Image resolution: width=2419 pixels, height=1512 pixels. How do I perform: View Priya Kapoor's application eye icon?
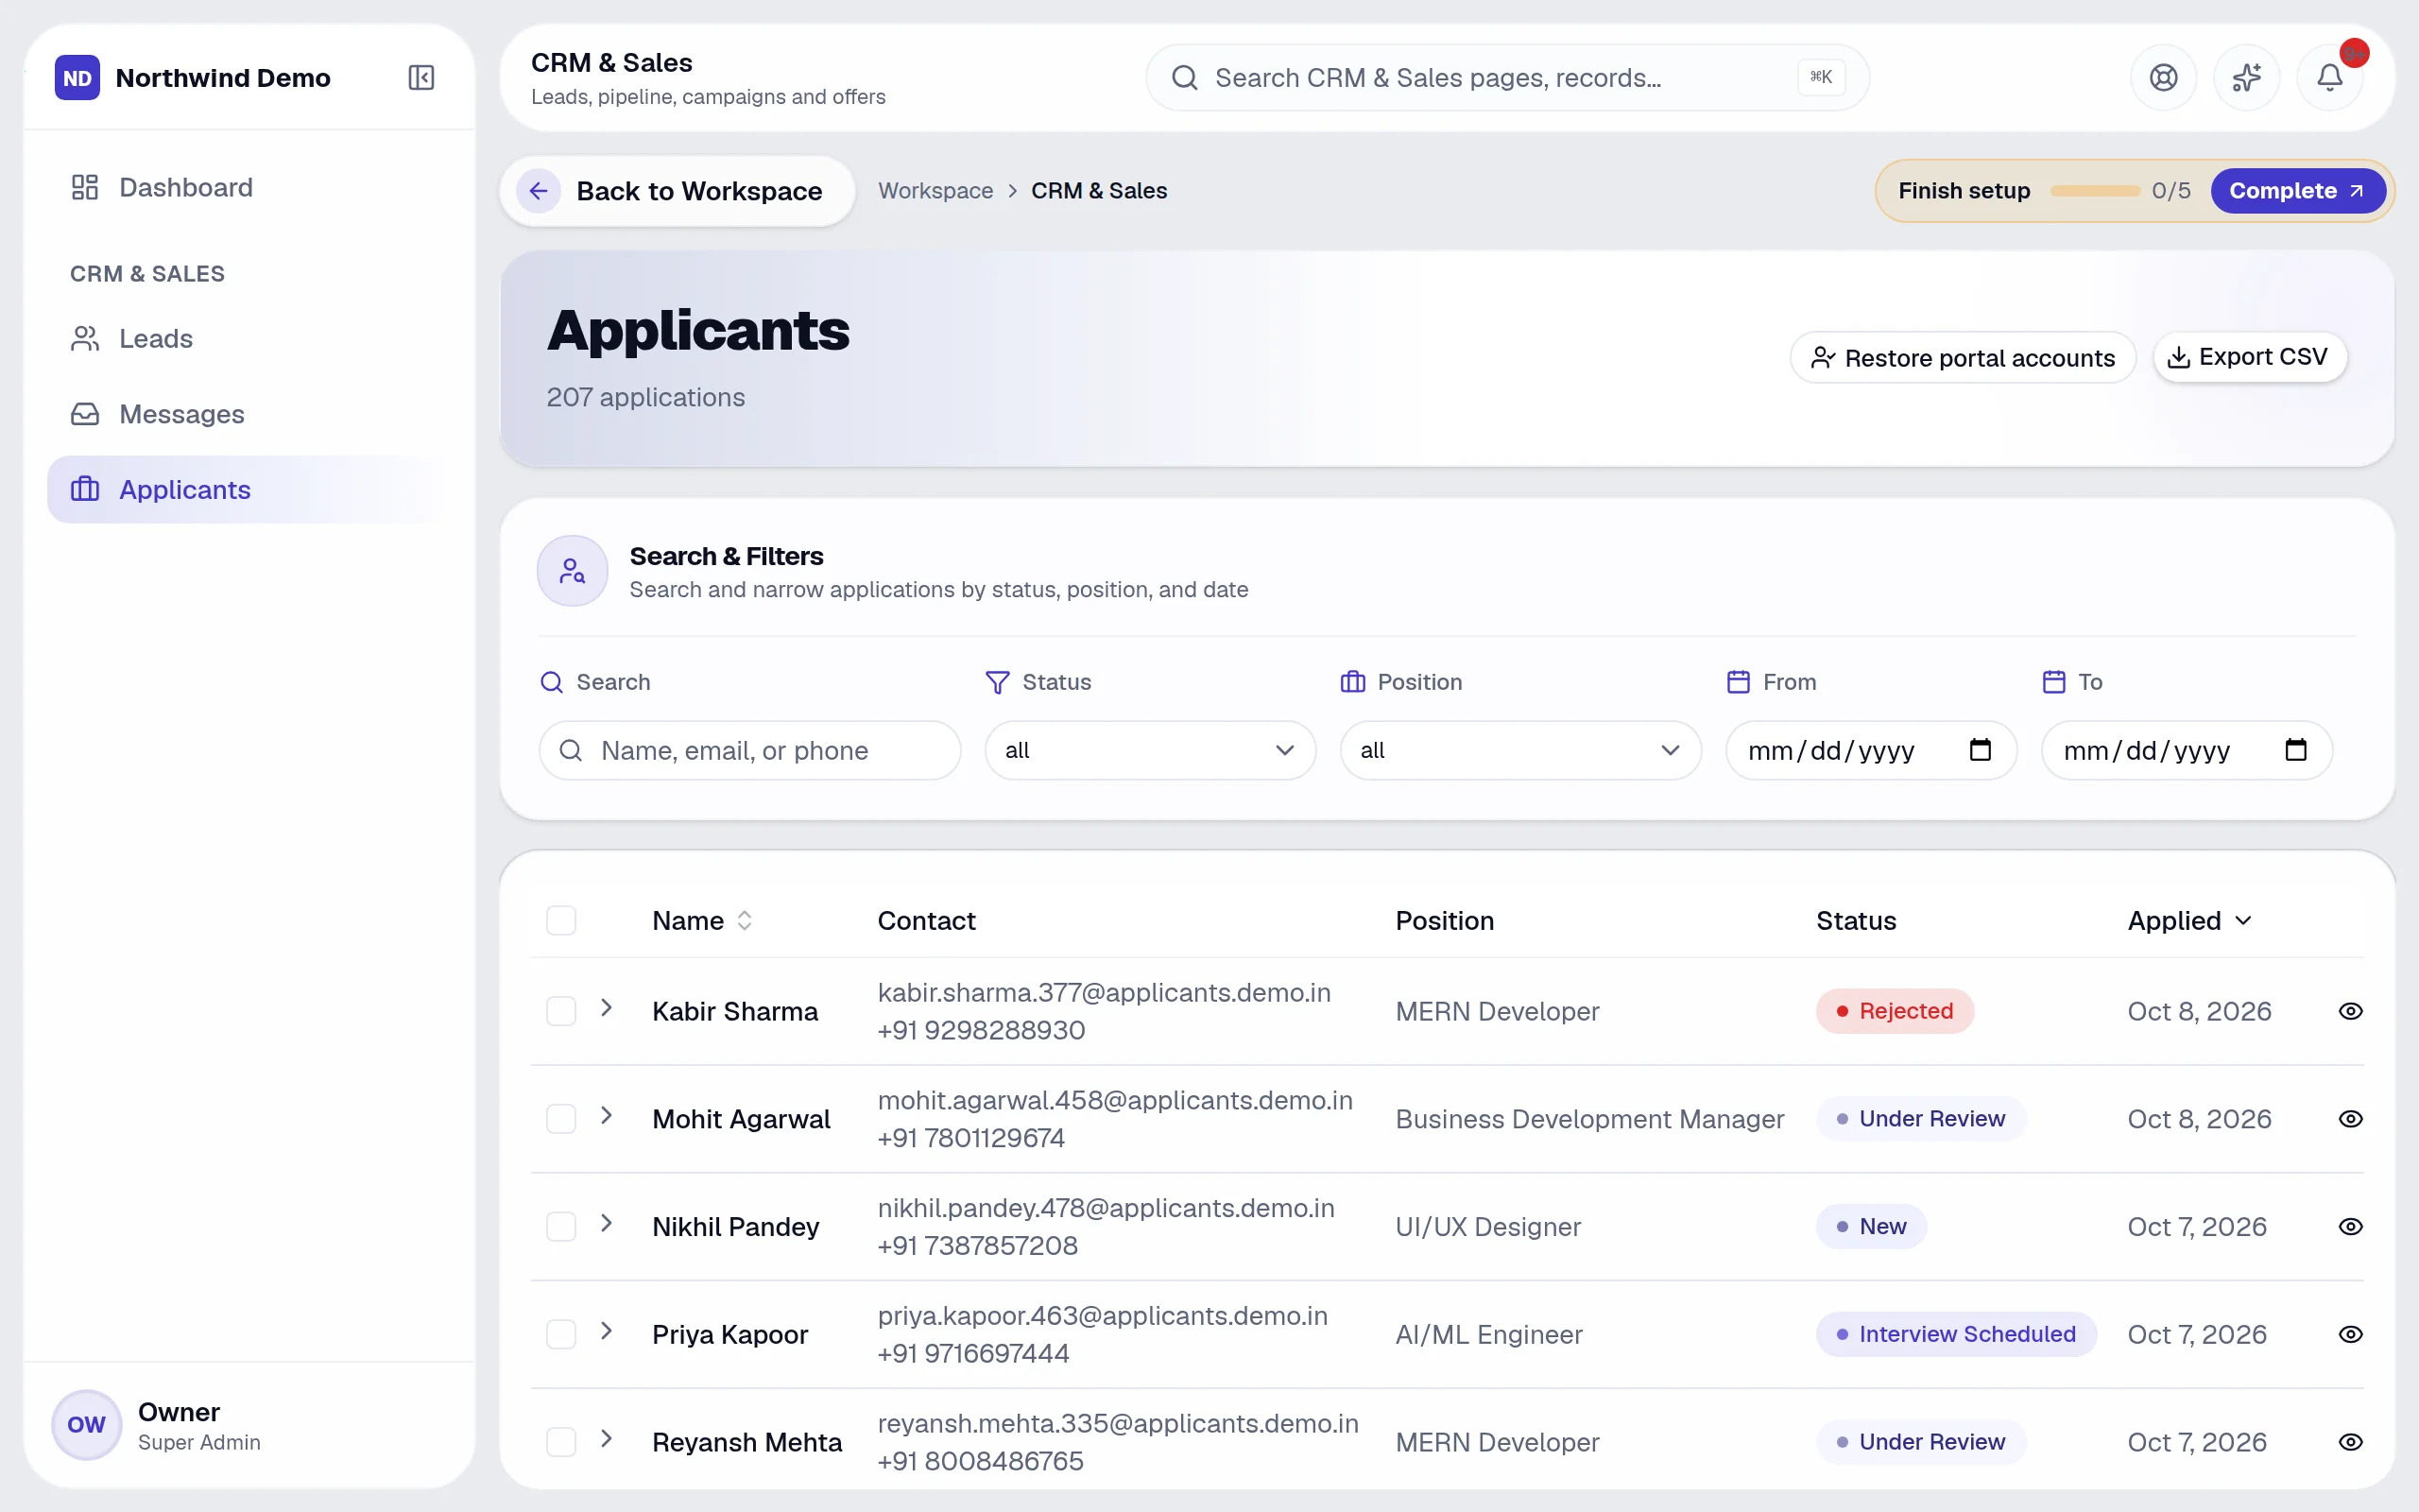2350,1335
